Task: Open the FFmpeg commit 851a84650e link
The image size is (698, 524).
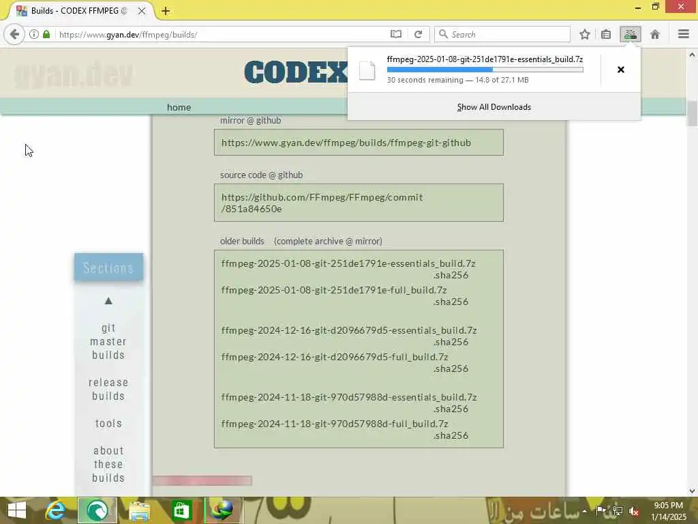Action: (322, 203)
